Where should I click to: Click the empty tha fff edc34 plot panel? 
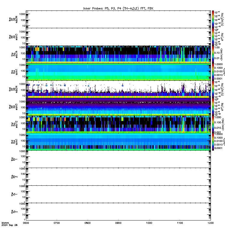coord(118,19)
